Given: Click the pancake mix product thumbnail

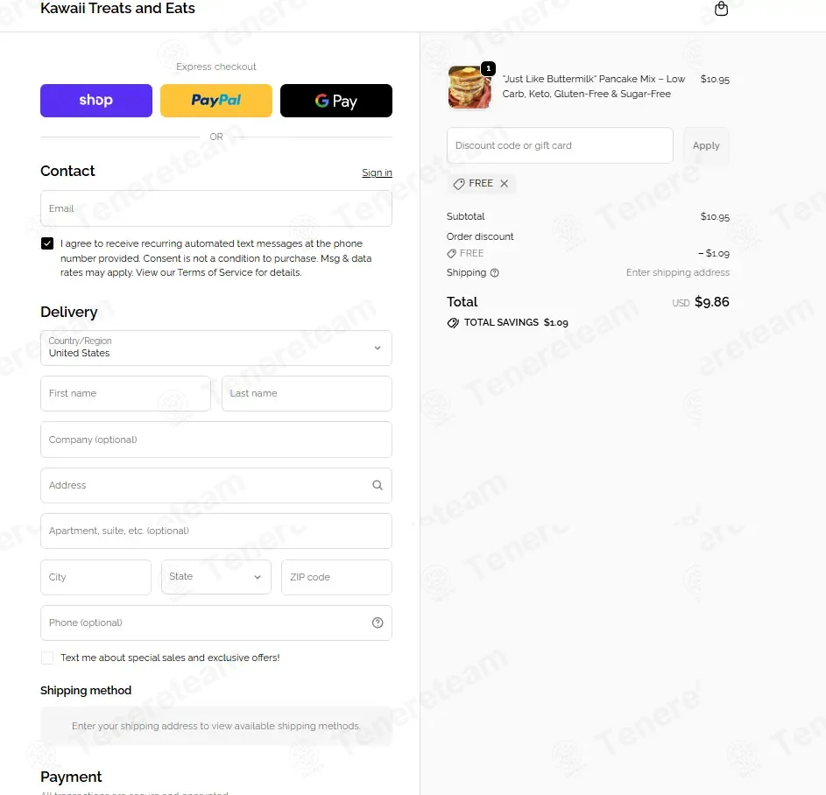Looking at the screenshot, I should [x=469, y=88].
